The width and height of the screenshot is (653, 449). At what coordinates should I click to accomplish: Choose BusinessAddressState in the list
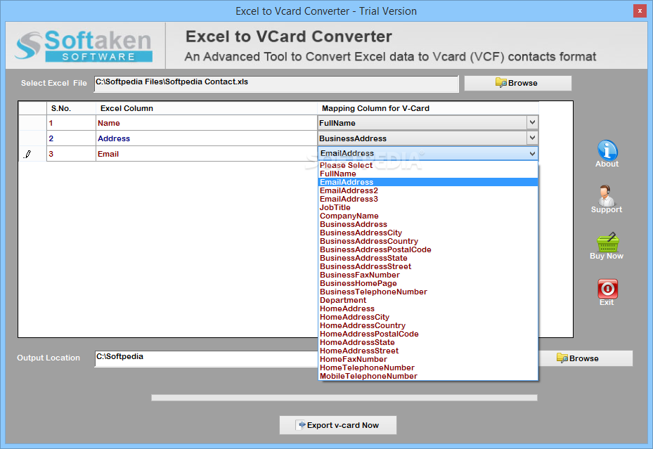[x=428, y=258]
